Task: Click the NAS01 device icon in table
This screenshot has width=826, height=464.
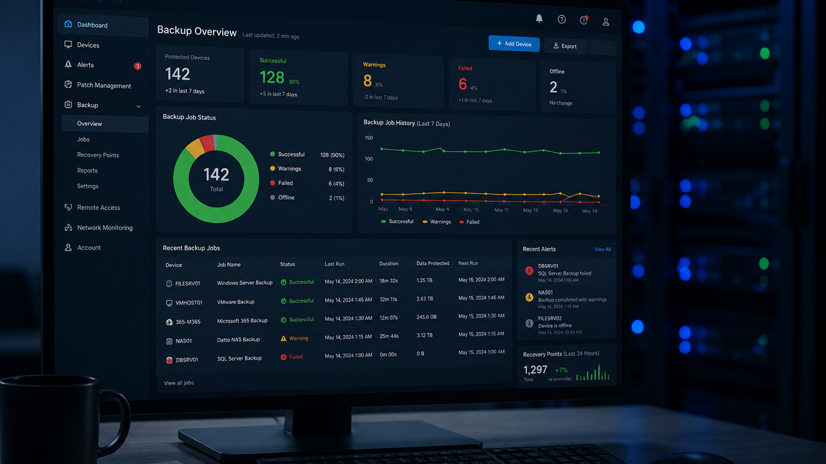Action: (169, 341)
